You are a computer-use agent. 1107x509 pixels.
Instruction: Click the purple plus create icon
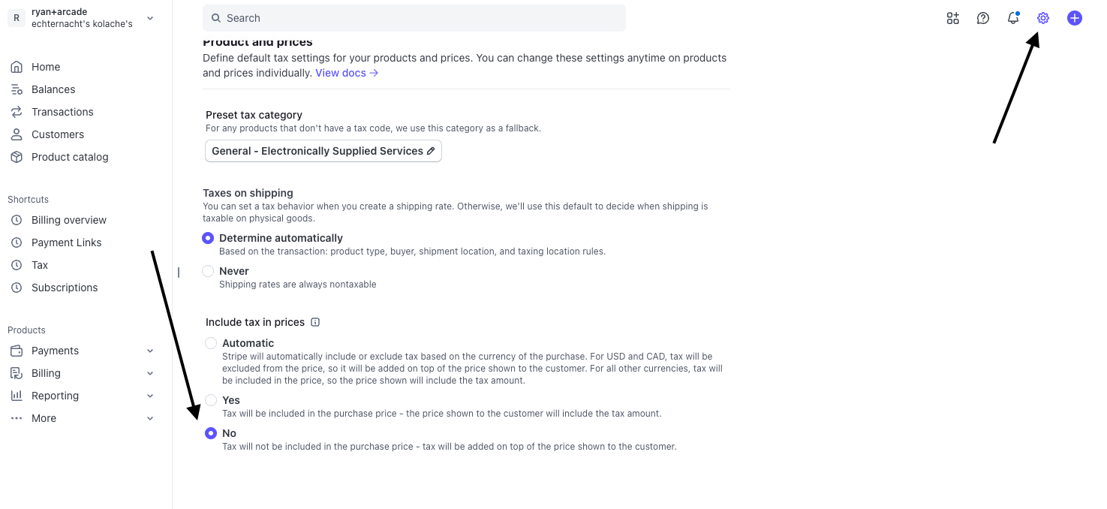coord(1075,18)
